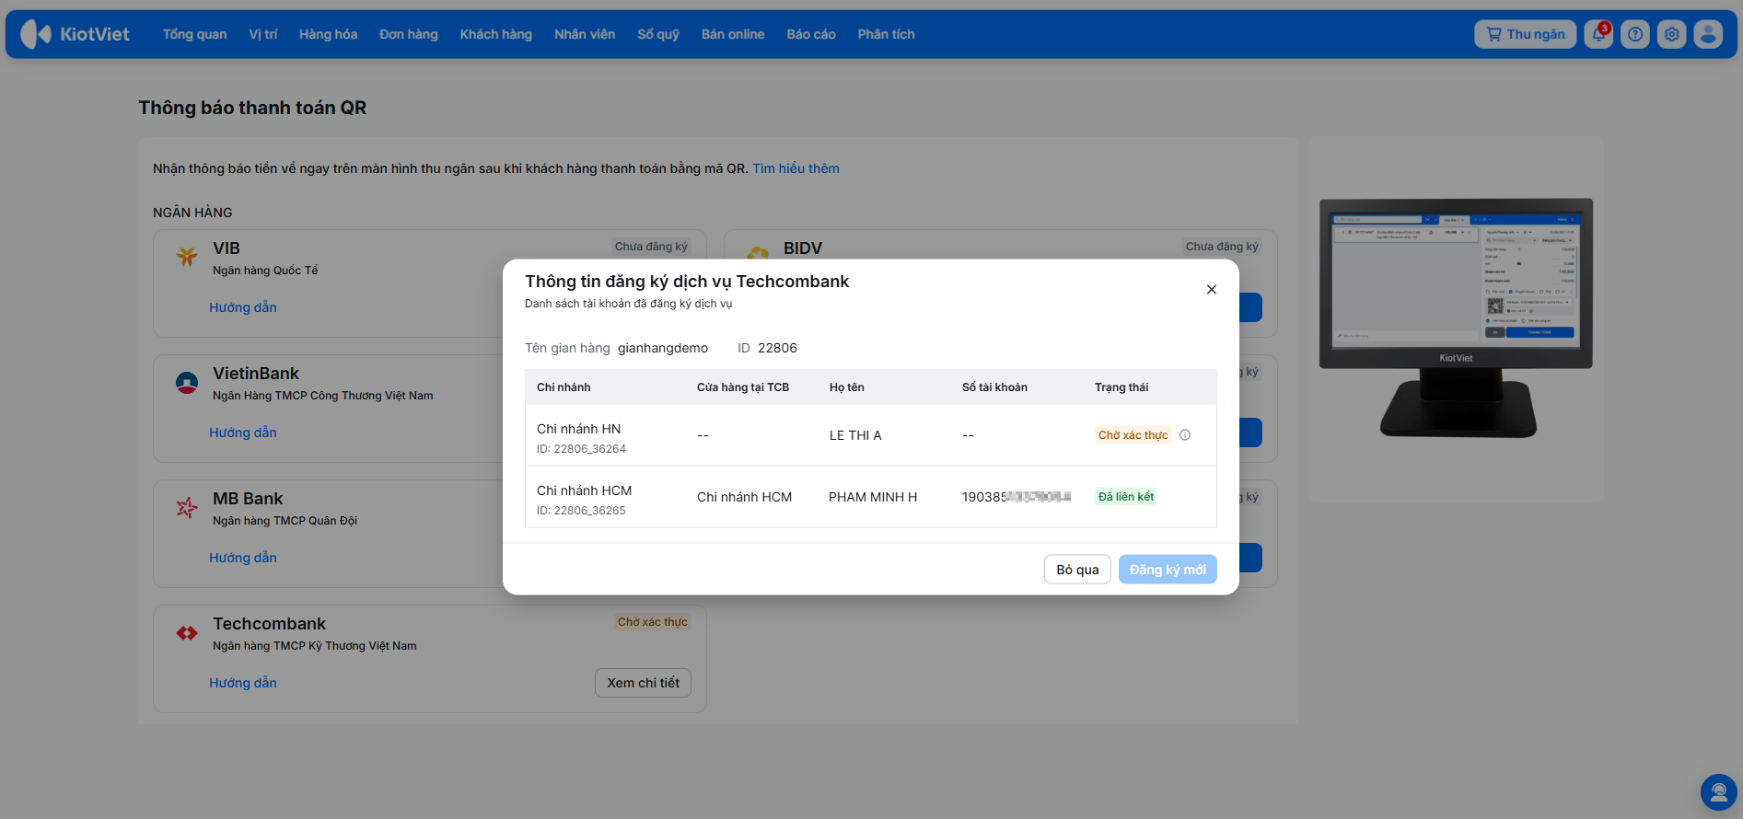Click the cashier monitor preview image
The width and height of the screenshot is (1743, 819).
point(1456,317)
